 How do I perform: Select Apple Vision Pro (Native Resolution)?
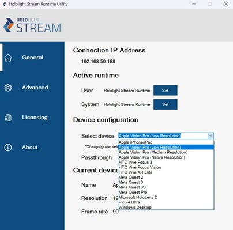click(x=166, y=157)
